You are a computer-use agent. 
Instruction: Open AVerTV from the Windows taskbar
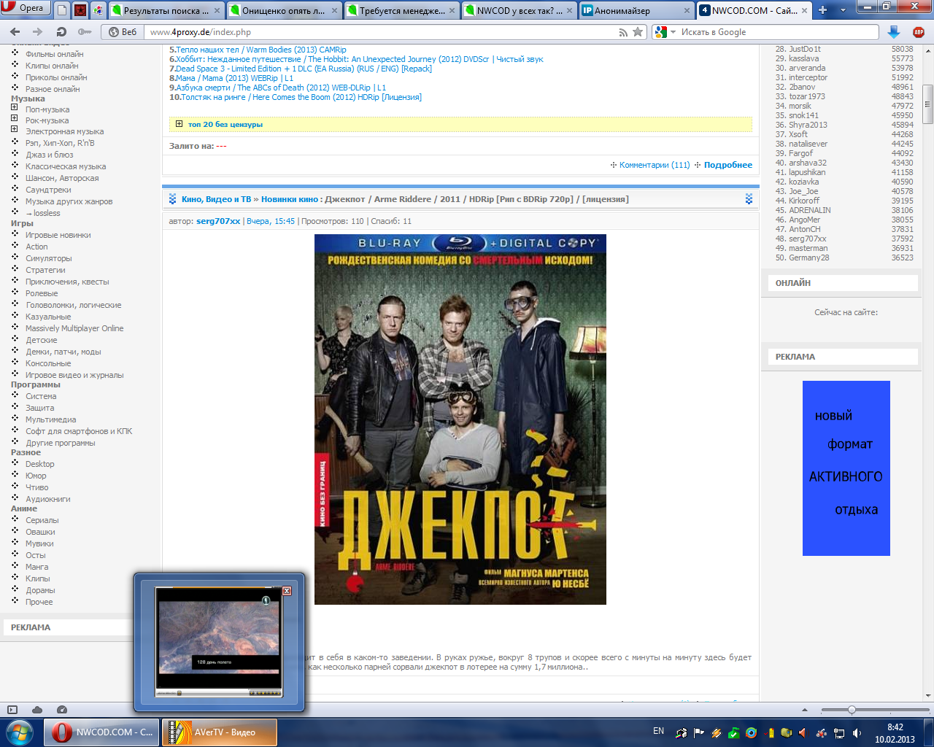pyautogui.click(x=220, y=732)
